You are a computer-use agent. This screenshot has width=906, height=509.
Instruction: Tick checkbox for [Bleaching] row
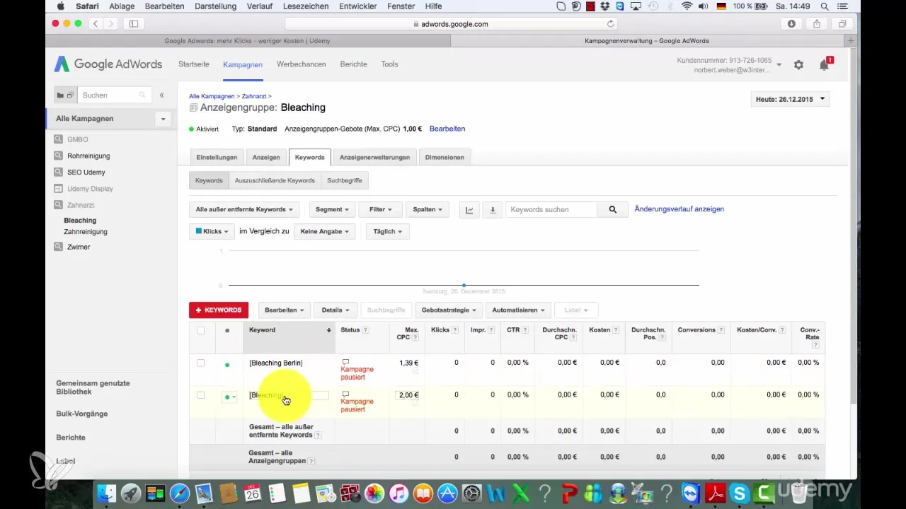(x=201, y=395)
